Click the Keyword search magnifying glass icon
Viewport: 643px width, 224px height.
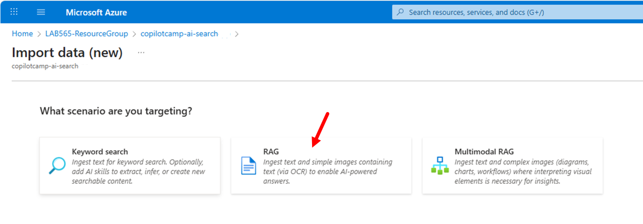[x=57, y=166]
